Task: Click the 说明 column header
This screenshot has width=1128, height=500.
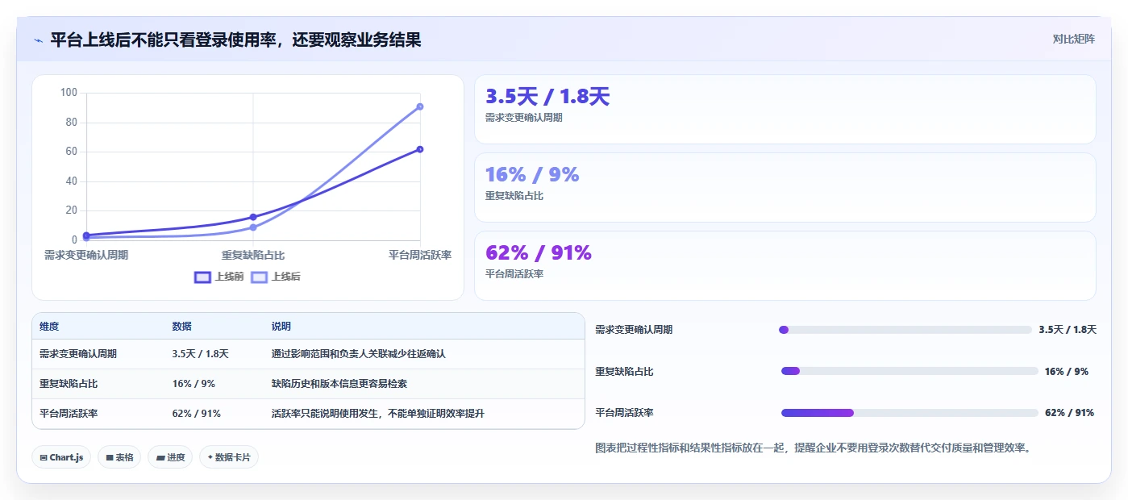Action: [x=281, y=327]
